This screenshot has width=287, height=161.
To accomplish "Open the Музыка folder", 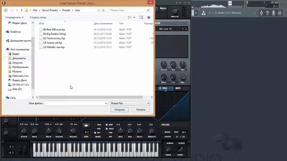I will [15, 72].
